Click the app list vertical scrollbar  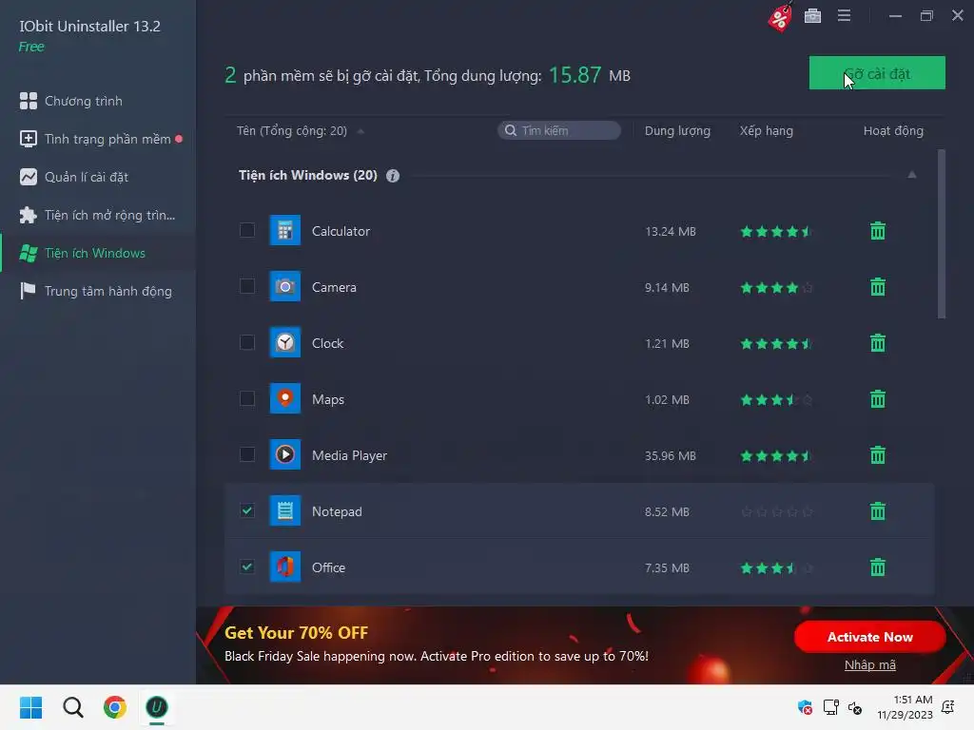pos(942,234)
